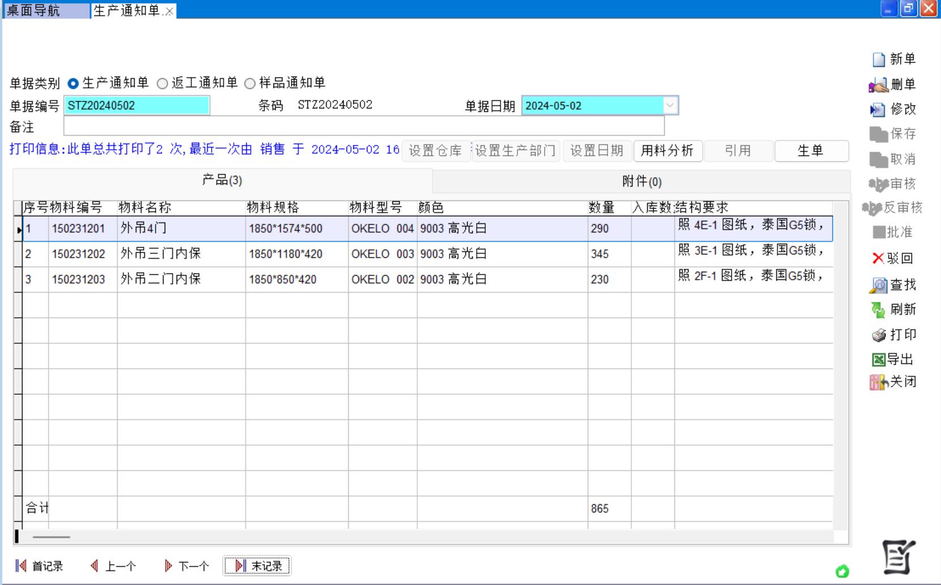Viewport: 941px width, 585px height.
Task: Click the 修改 edit icon
Action: (x=878, y=109)
